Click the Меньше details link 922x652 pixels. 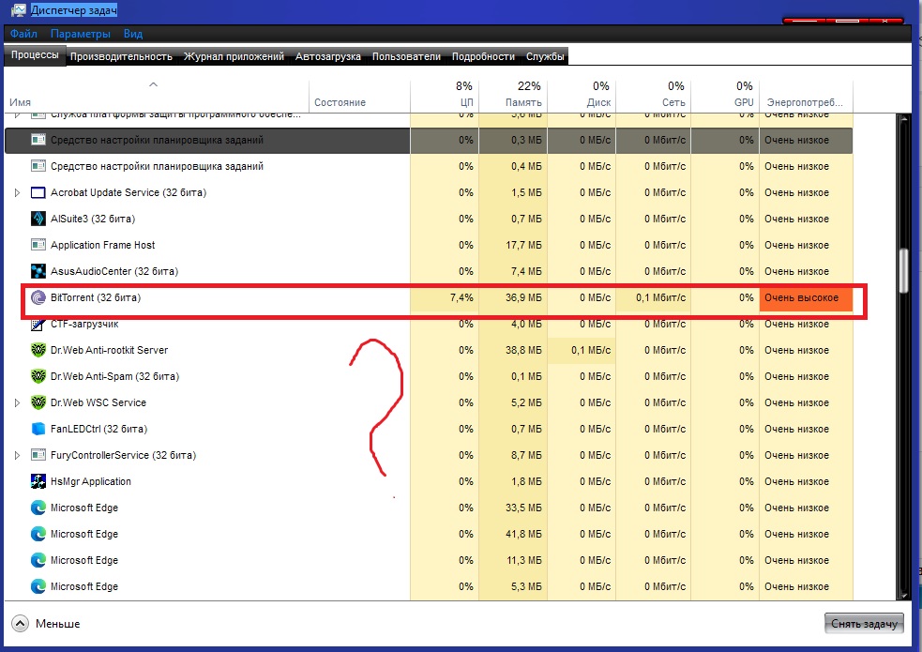(x=57, y=624)
